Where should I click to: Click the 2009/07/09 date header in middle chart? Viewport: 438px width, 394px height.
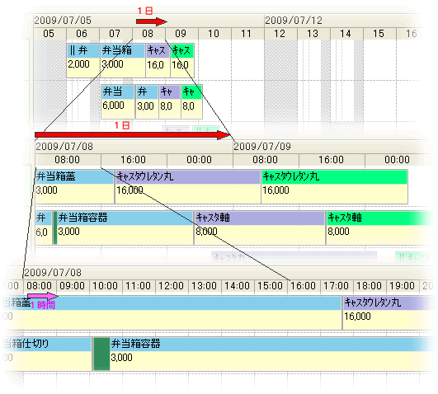coord(330,147)
